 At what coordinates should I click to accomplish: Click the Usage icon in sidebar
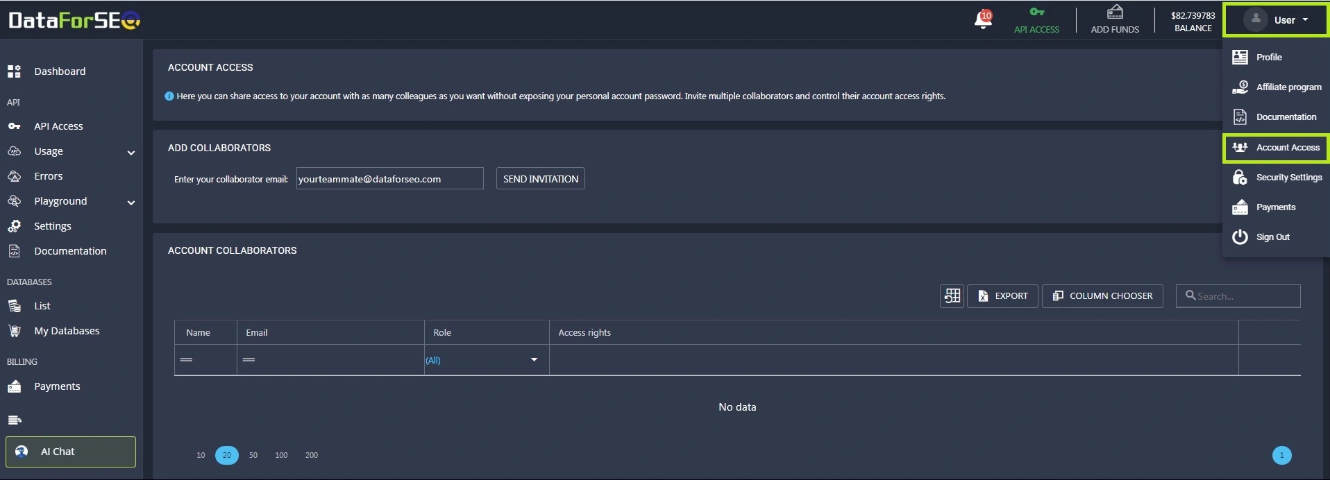(14, 151)
